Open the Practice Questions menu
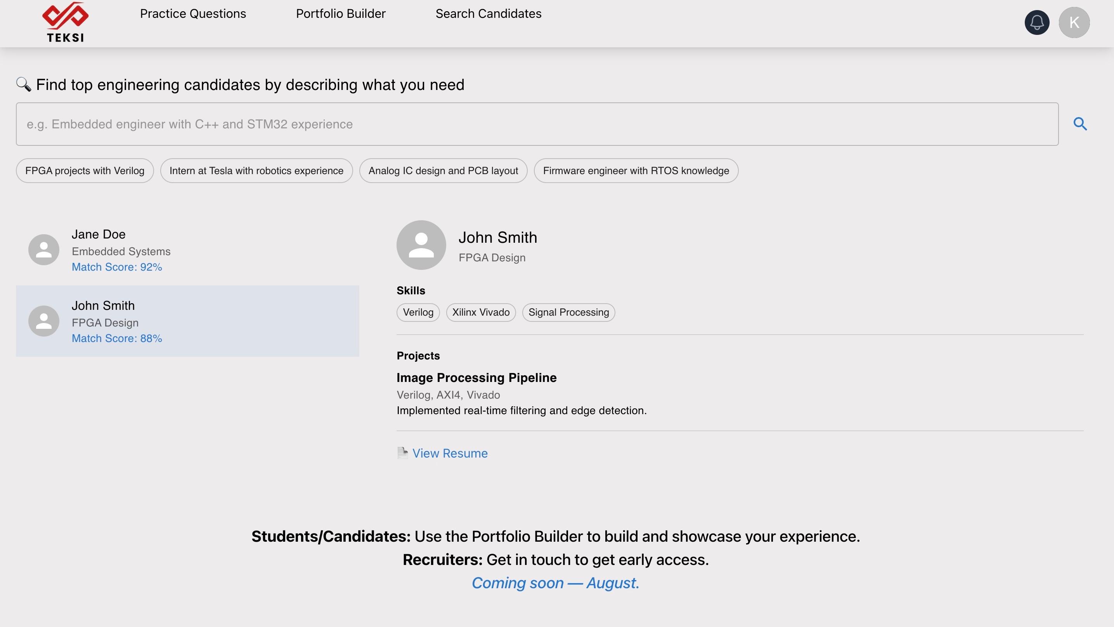 pos(193,14)
